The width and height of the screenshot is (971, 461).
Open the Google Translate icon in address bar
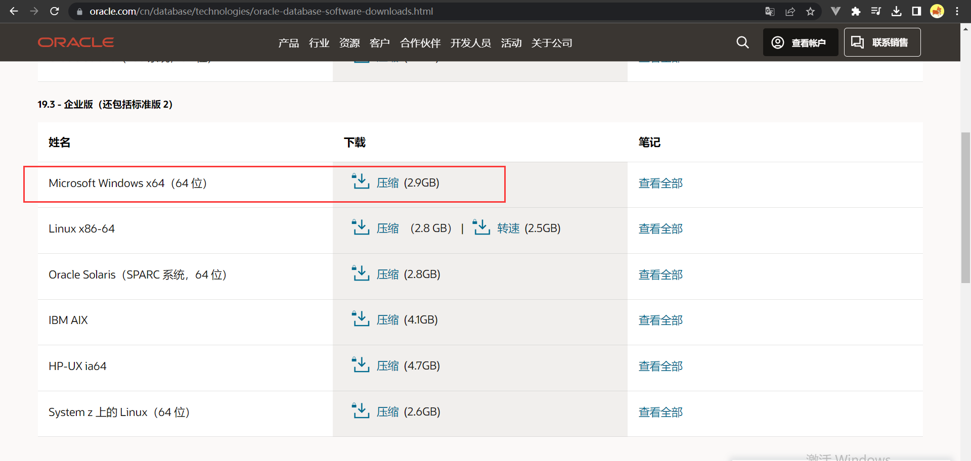770,11
